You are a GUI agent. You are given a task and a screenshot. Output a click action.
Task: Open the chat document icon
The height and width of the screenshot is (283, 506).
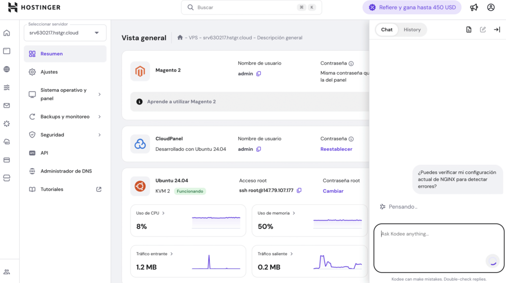point(468,30)
